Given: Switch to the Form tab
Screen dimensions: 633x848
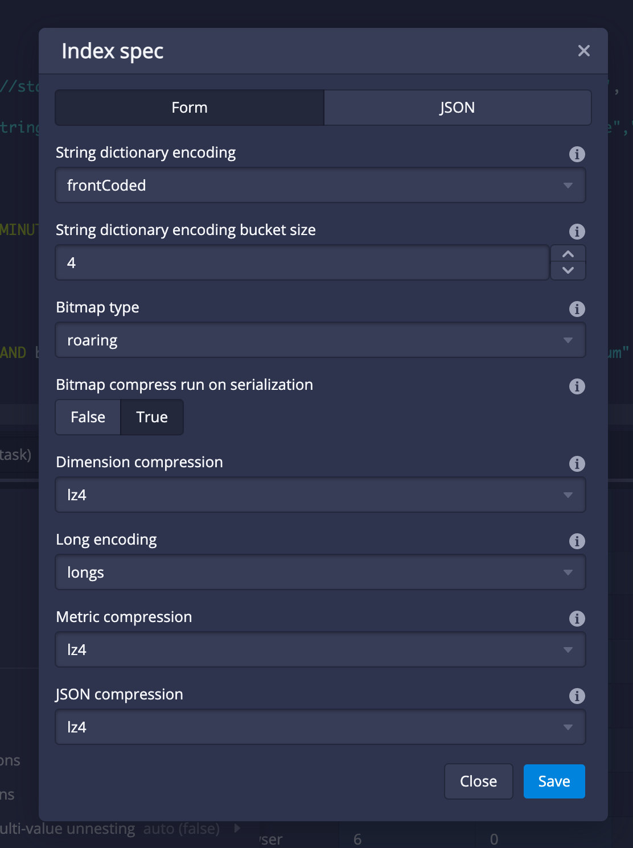Looking at the screenshot, I should tap(190, 108).
